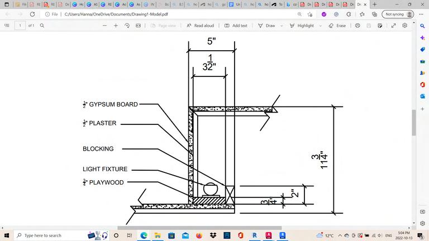Image resolution: width=429 pixels, height=241 pixels.
Task: Open the Not syncing profile button
Action: (x=398, y=14)
